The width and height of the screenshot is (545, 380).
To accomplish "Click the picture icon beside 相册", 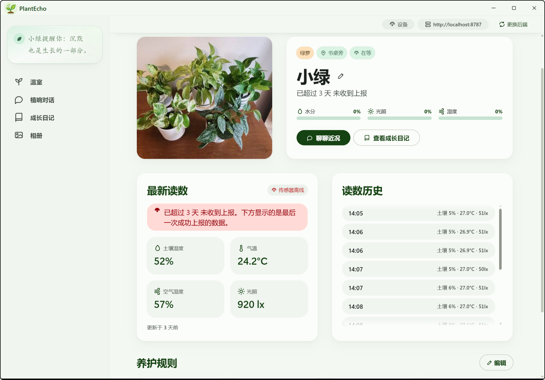I will tap(19, 135).
